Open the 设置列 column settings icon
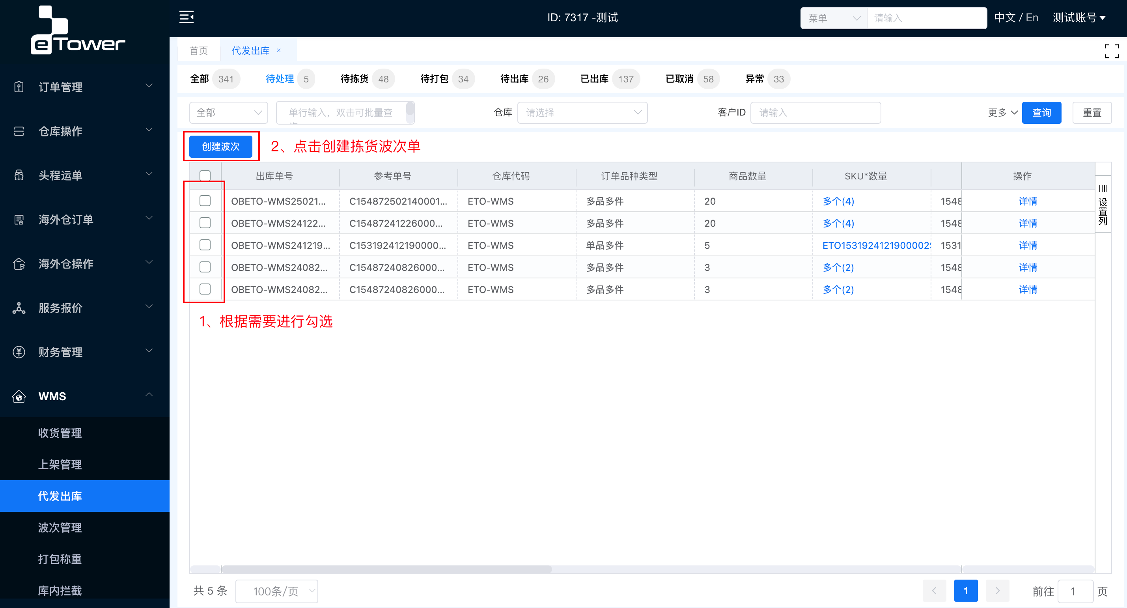This screenshot has width=1127, height=608. tap(1103, 204)
